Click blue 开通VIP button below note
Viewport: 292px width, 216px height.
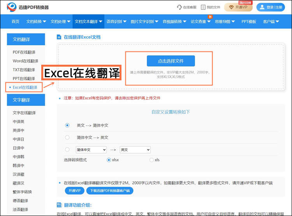[74, 191]
